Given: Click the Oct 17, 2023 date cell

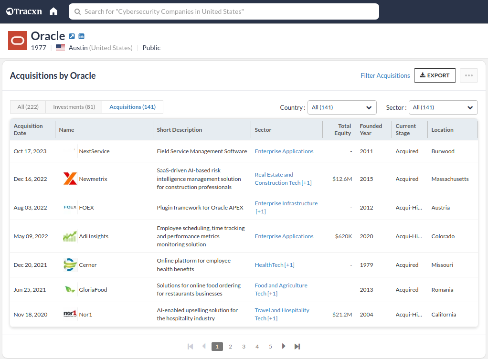Looking at the screenshot, I should 30,151.
